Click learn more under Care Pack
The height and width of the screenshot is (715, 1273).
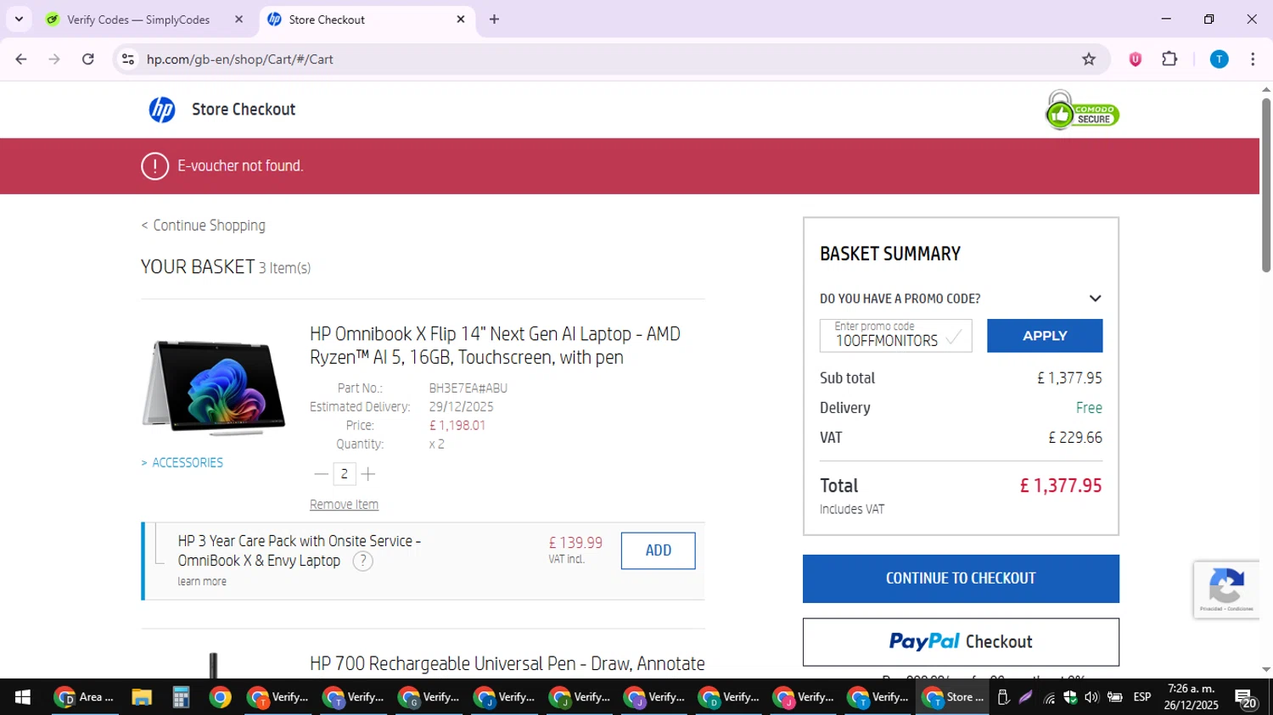point(202,582)
